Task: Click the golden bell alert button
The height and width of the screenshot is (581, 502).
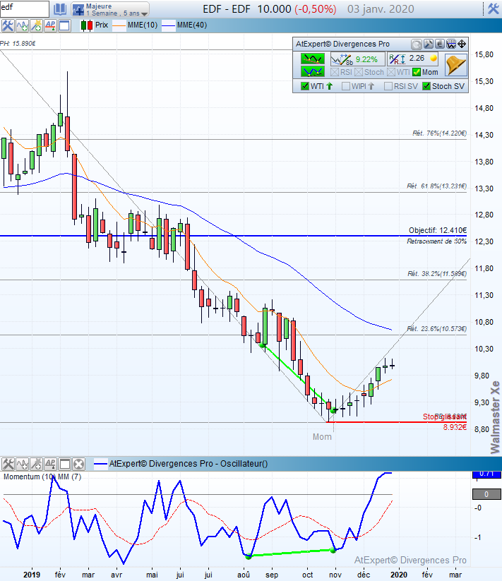Action: click(455, 65)
